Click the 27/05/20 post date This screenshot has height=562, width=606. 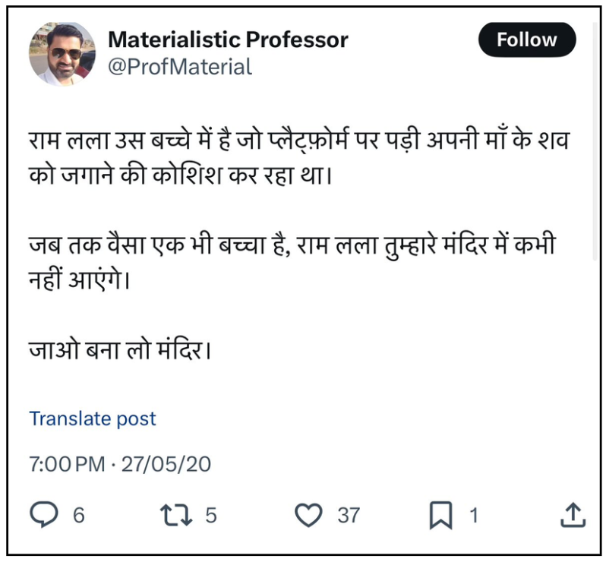166,464
